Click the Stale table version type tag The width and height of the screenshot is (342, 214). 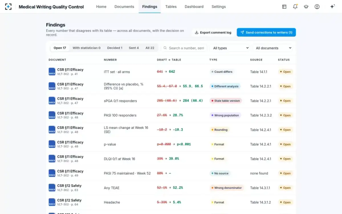coord(226,101)
